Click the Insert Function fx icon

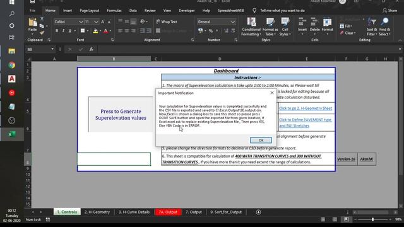point(91,49)
